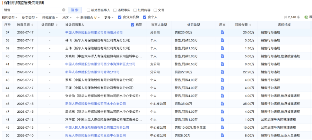This screenshot has width=312, height=140.
Task: Open 新华人寿保险股份有限公司青海分公司 link
Action: pyautogui.click(x=92, y=72)
